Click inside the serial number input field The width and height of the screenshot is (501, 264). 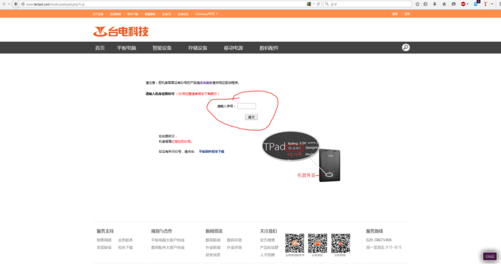[246, 106]
